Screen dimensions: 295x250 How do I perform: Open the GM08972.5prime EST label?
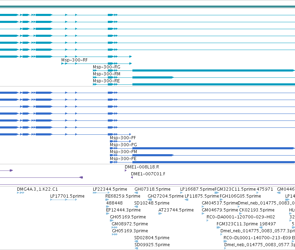130,224
